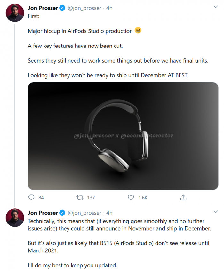Viewport: 224px width, 271px height.
Task: Open the headphones concept render image
Action: [123, 136]
